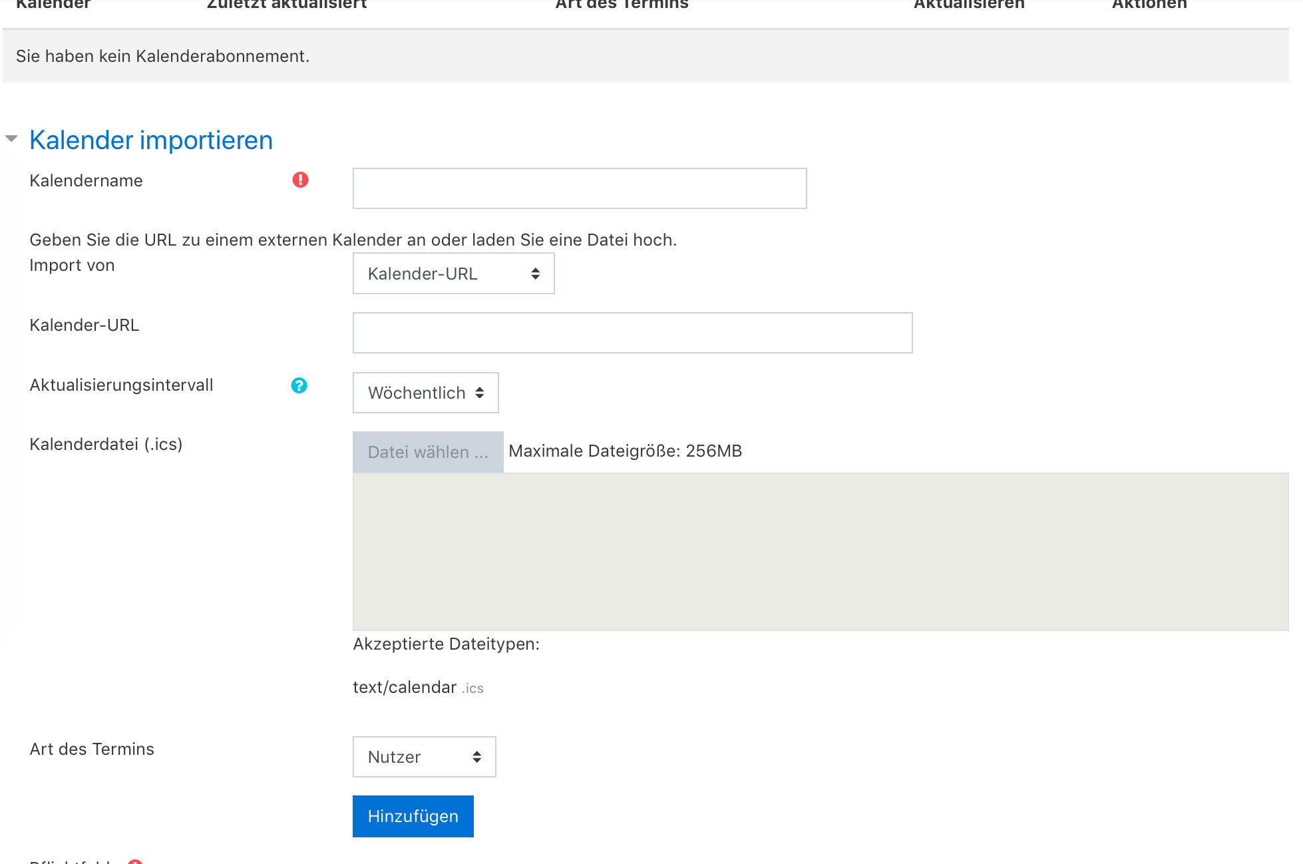Focus the Kalendername text field
The height and width of the screenshot is (864, 1303).
tap(579, 188)
